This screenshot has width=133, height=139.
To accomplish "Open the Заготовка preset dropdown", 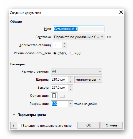I will (79, 37).
